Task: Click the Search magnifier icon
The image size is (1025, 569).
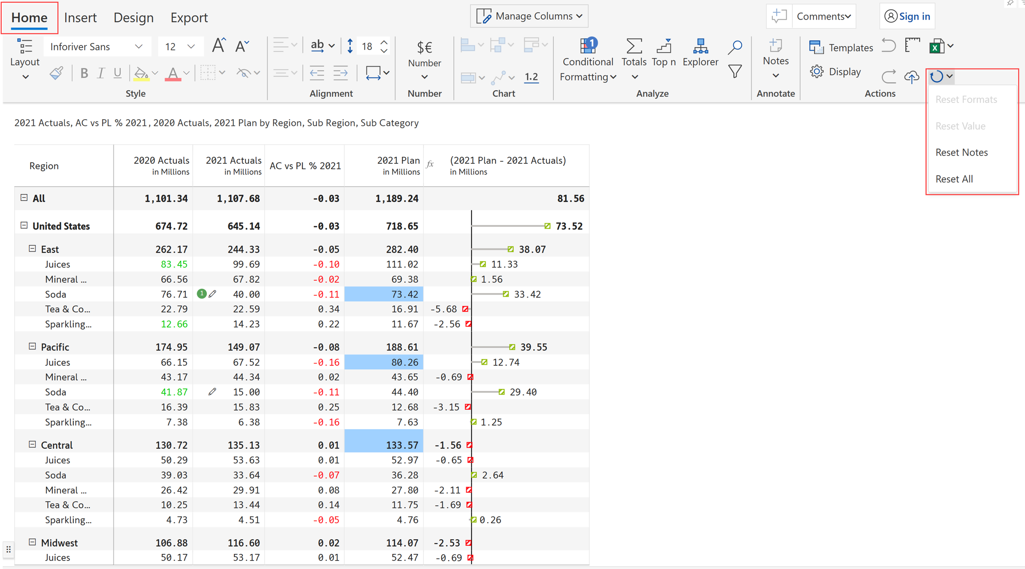Action: click(x=735, y=46)
